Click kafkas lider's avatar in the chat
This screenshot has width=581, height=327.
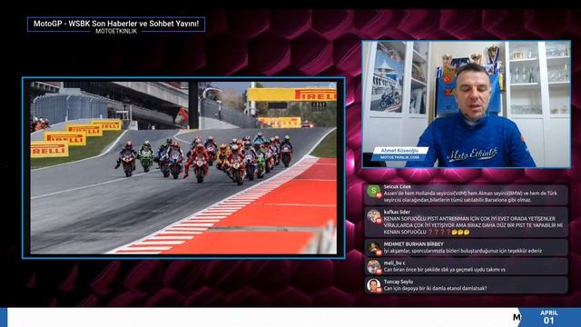(373, 216)
